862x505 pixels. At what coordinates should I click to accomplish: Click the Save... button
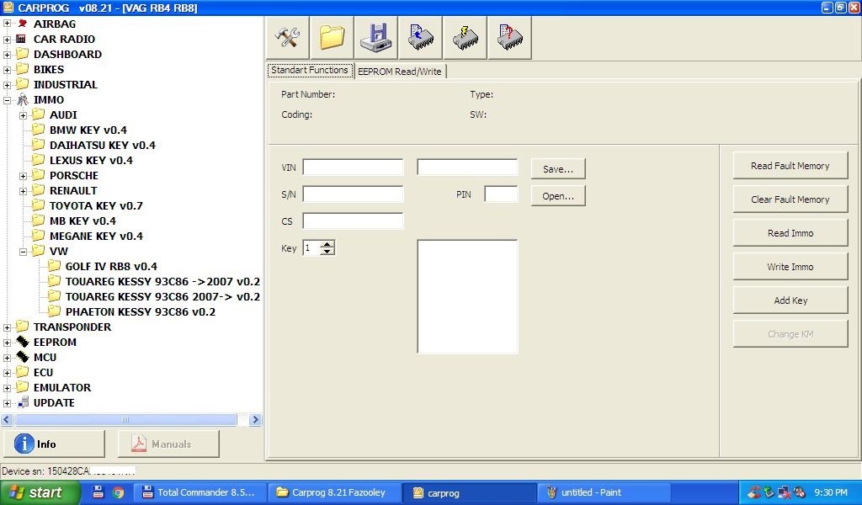coord(558,168)
